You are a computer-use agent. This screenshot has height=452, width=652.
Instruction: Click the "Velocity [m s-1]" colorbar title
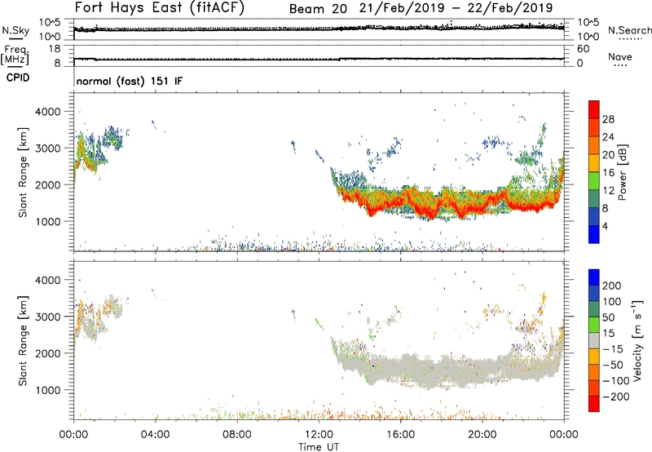pos(637,340)
